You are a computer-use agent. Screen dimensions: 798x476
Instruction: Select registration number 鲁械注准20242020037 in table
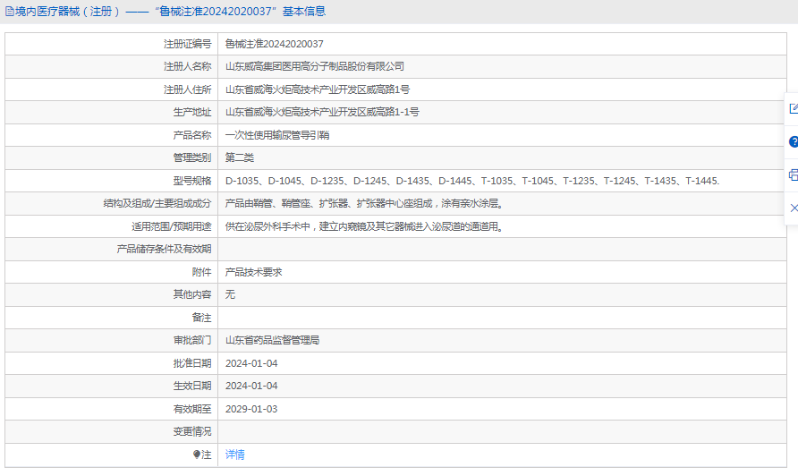pyautogui.click(x=275, y=45)
